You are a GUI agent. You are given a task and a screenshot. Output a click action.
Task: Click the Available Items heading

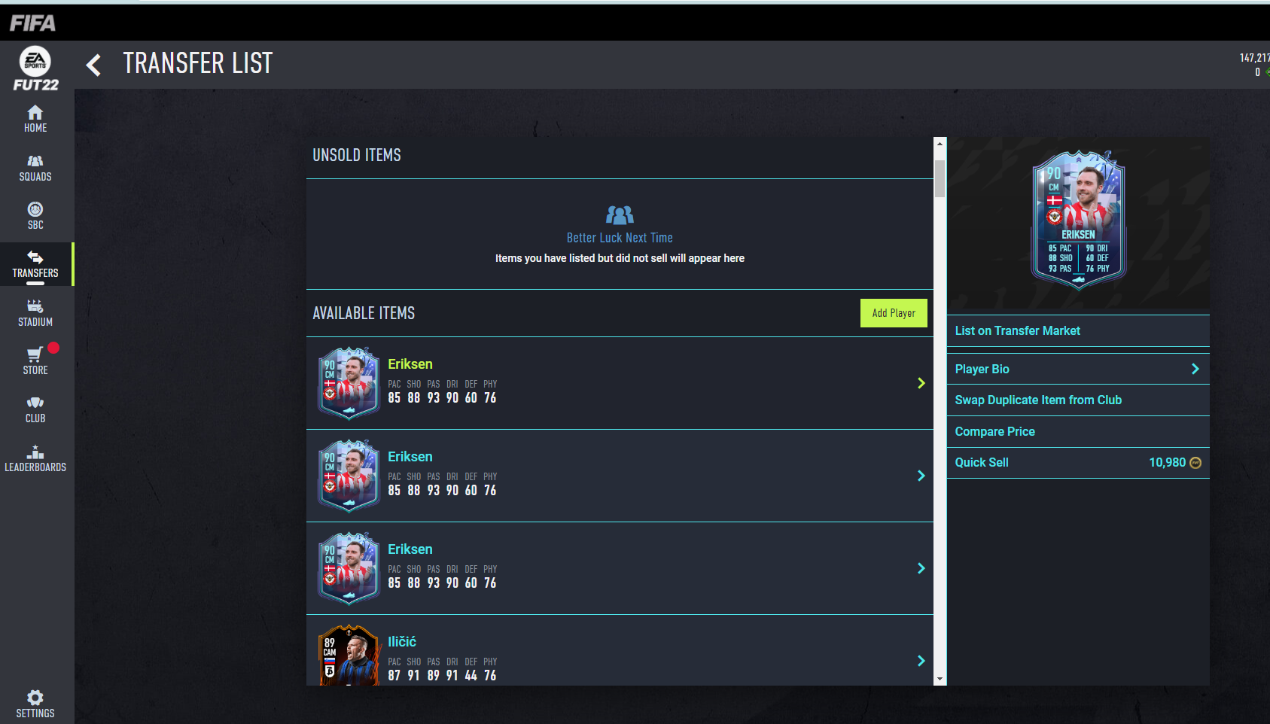point(364,313)
